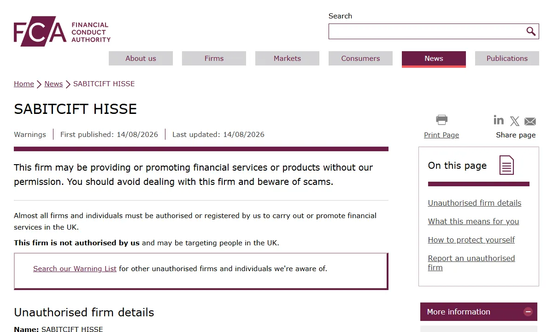The width and height of the screenshot is (553, 332).
Task: Click the document icon beside On this page
Action: (x=506, y=165)
